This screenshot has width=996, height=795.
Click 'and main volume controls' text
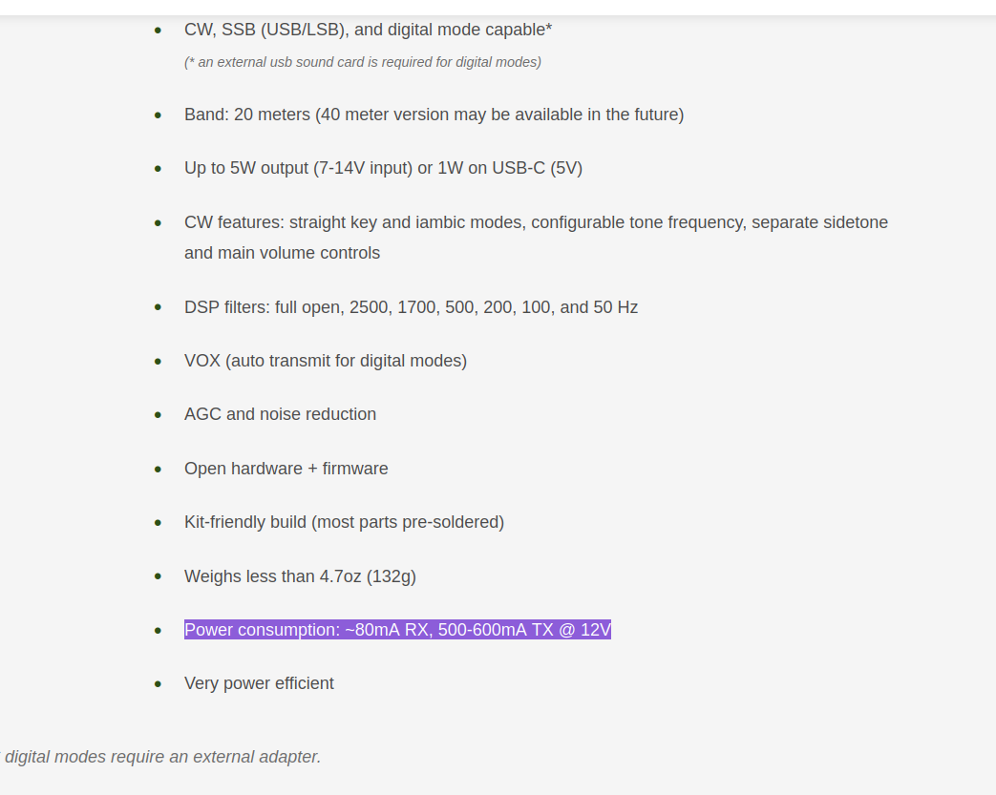point(282,253)
